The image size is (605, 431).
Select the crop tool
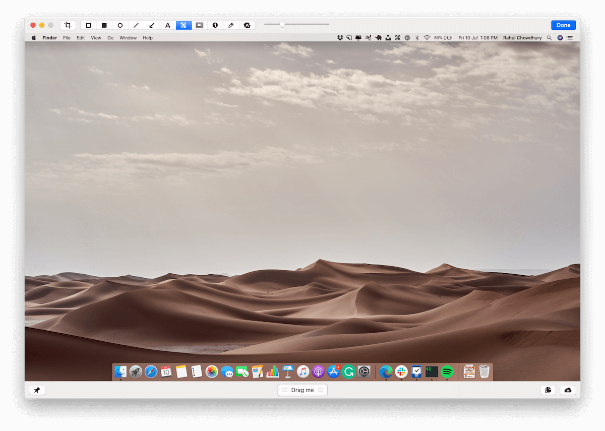[68, 25]
